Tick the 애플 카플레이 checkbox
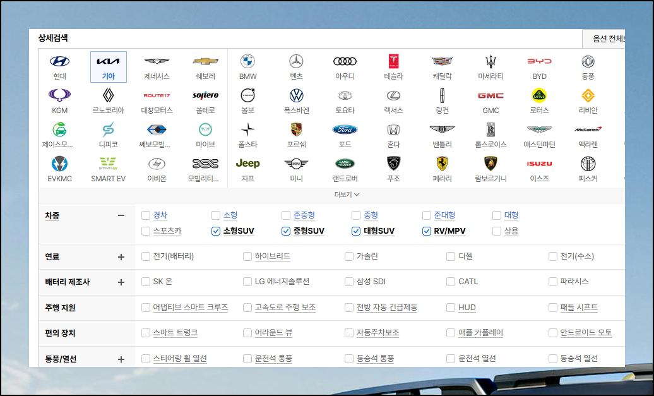The height and width of the screenshot is (396, 654). point(451,333)
